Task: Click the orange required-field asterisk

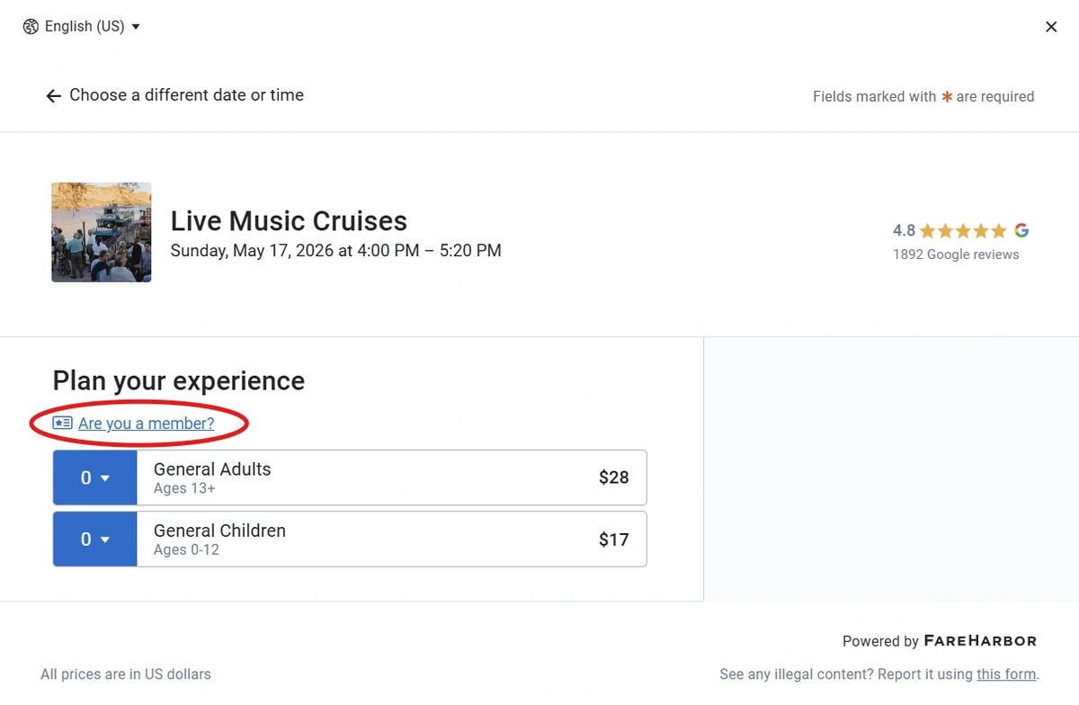Action: [x=947, y=96]
